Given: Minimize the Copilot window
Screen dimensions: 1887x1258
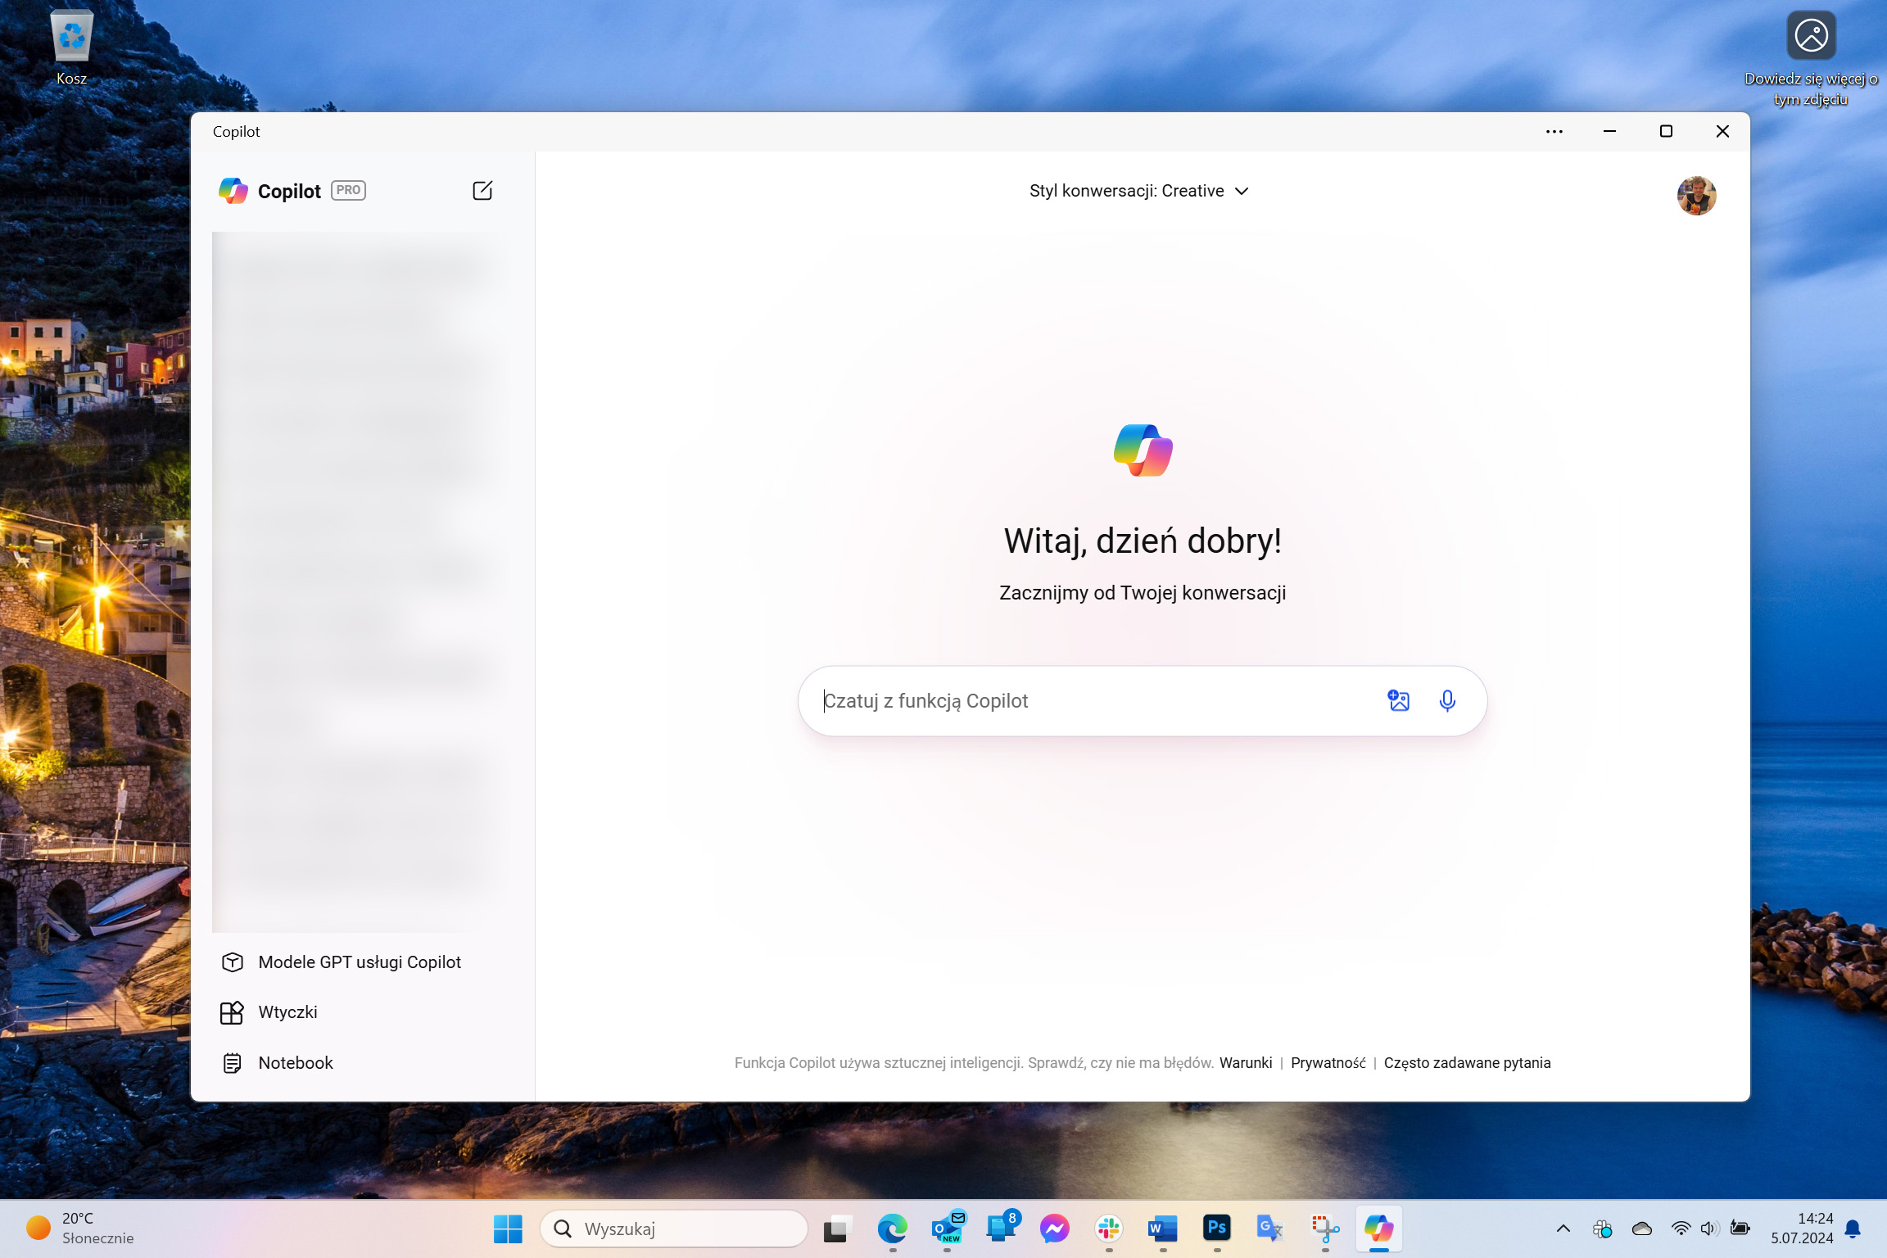Looking at the screenshot, I should (x=1609, y=132).
